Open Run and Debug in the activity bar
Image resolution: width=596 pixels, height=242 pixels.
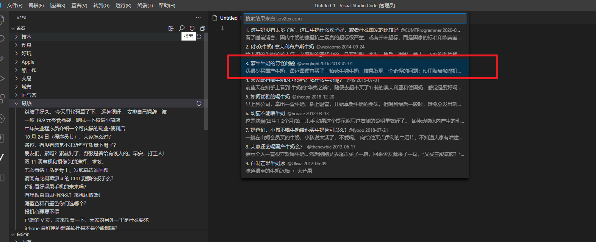[x=2, y=78]
